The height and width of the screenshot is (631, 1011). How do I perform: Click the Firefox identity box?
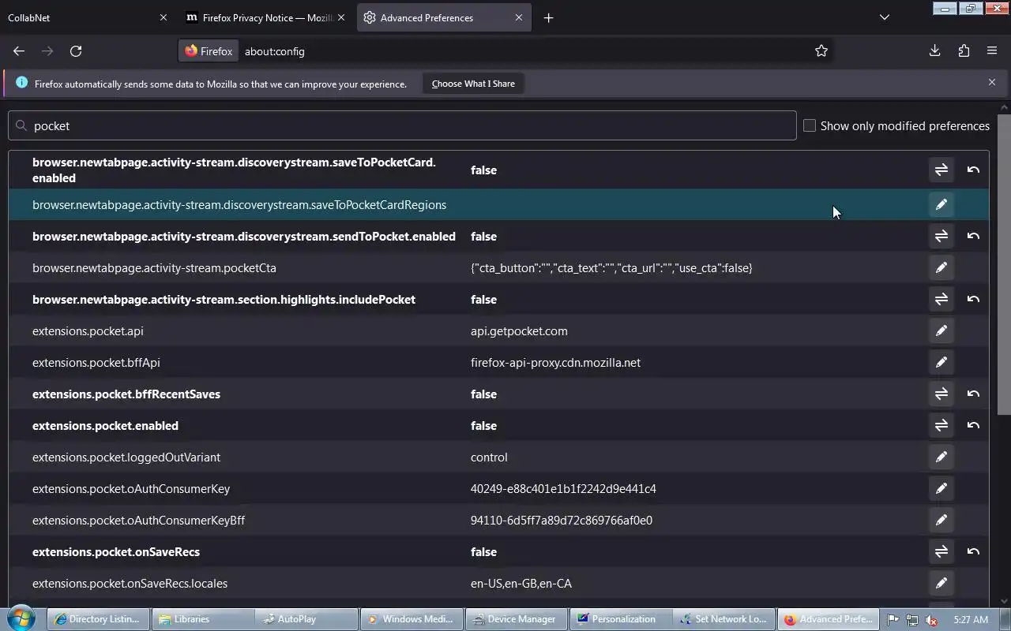209,51
